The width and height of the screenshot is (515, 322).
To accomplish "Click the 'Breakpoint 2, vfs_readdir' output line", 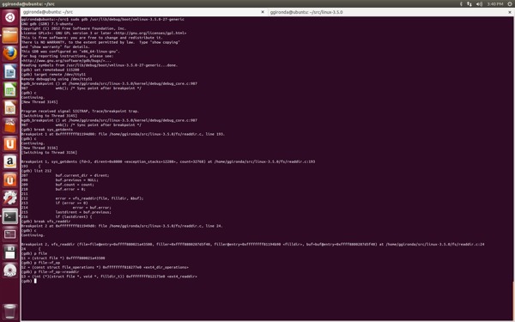I will pyautogui.click(x=253, y=245).
